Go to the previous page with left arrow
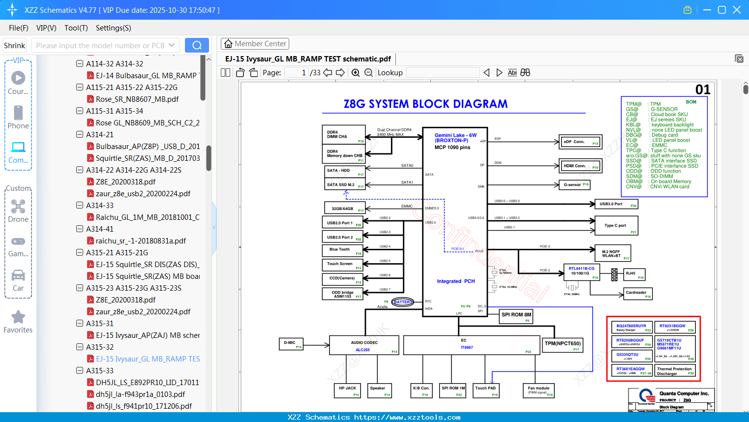Viewport: 749px width, 422px height. click(x=328, y=73)
